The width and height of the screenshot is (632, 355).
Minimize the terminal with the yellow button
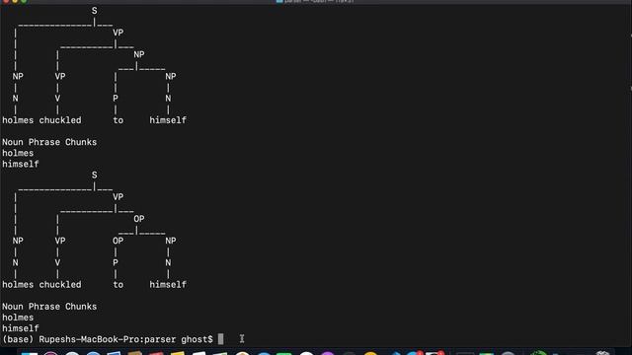[15, 1]
